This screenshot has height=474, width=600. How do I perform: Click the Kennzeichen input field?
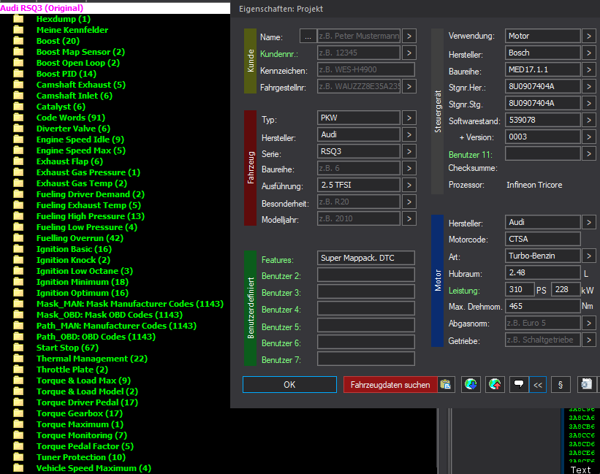(x=366, y=69)
